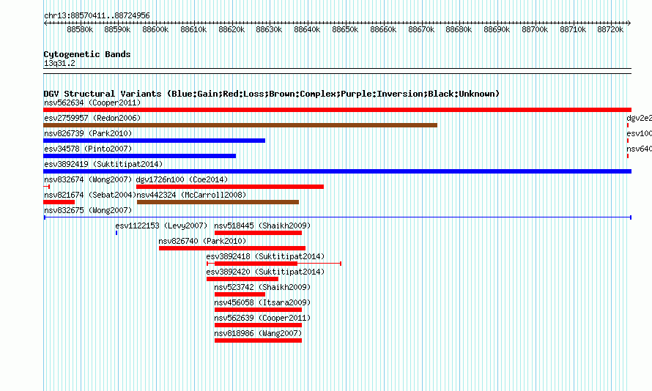Click red nsv518445 loss bar
Screen dimensions: 652x391
(x=258, y=233)
